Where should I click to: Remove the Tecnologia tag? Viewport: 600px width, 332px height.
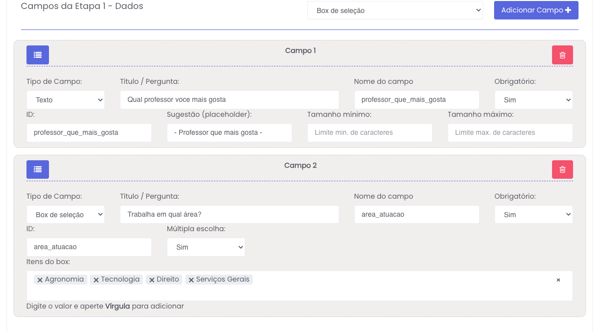(96, 280)
